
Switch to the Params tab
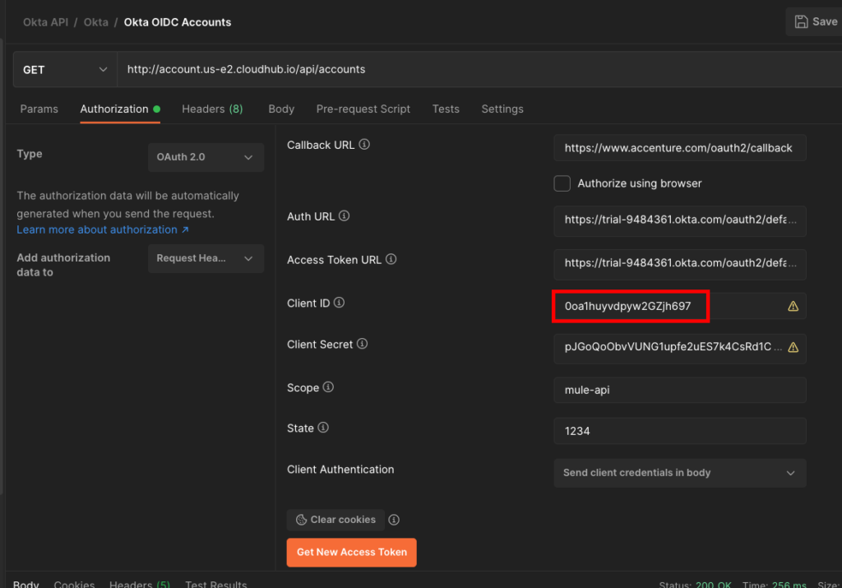[39, 109]
